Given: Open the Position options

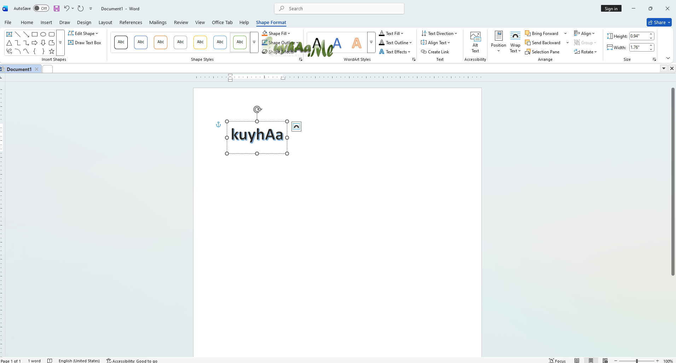Looking at the screenshot, I should pyautogui.click(x=498, y=42).
